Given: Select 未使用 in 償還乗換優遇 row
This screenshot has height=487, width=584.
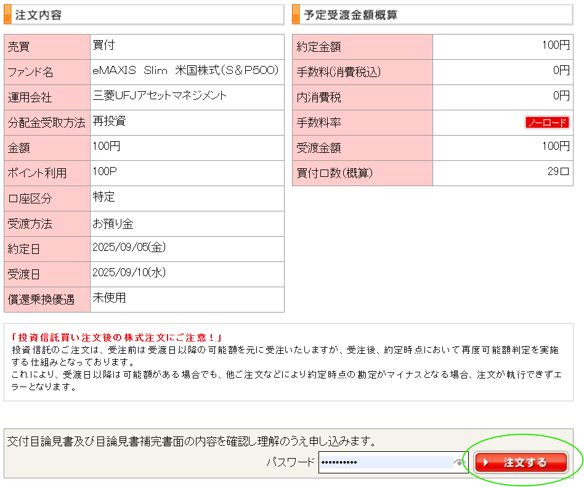Looking at the screenshot, I should pos(109,298).
